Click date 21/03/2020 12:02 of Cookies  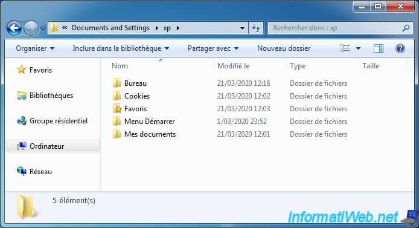243,96
